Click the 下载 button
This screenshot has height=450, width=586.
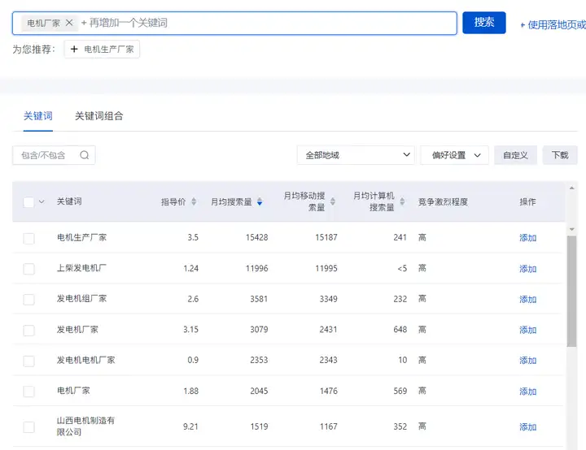click(x=560, y=155)
